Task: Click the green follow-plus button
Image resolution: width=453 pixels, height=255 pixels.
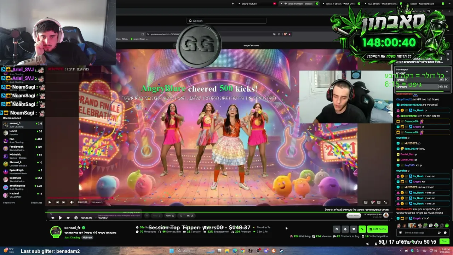Action: pyautogui.click(x=362, y=229)
